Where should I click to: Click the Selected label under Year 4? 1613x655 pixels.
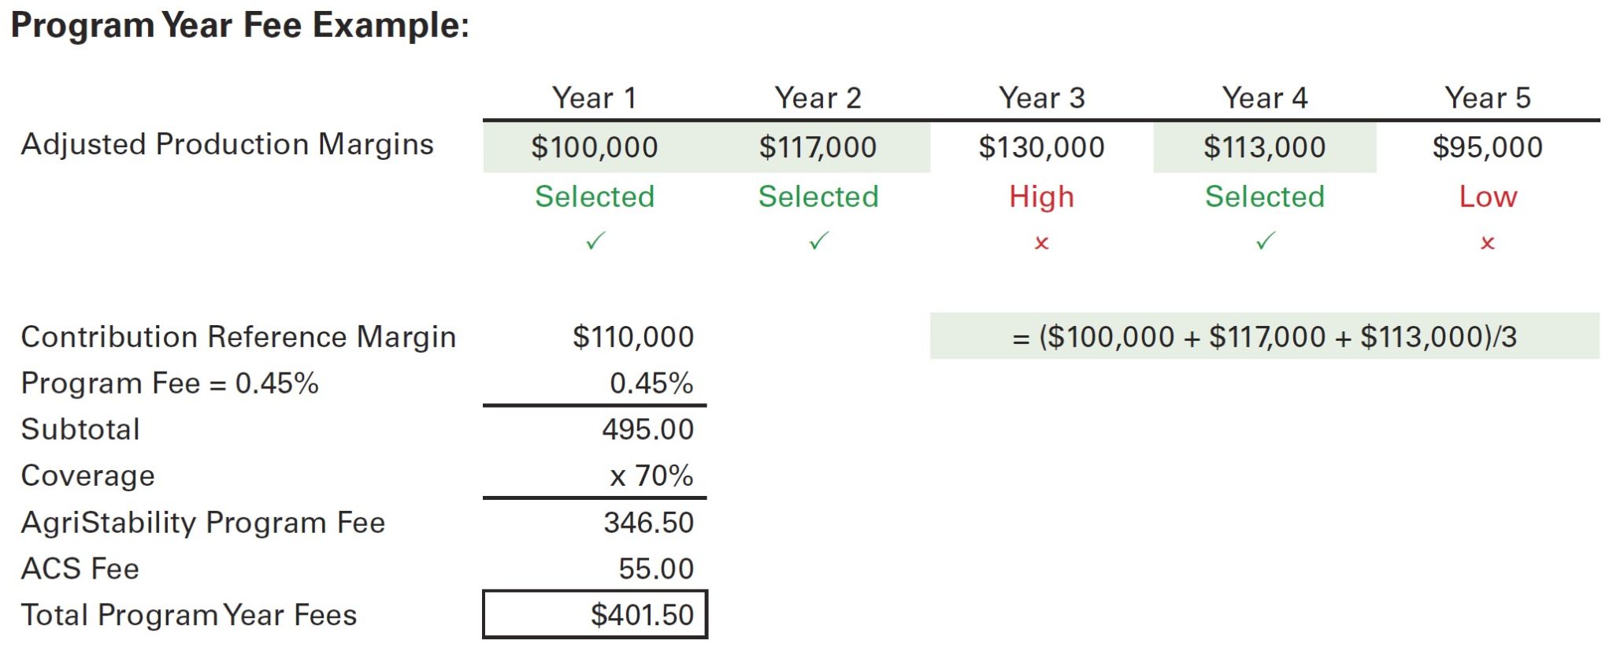pos(1265,197)
